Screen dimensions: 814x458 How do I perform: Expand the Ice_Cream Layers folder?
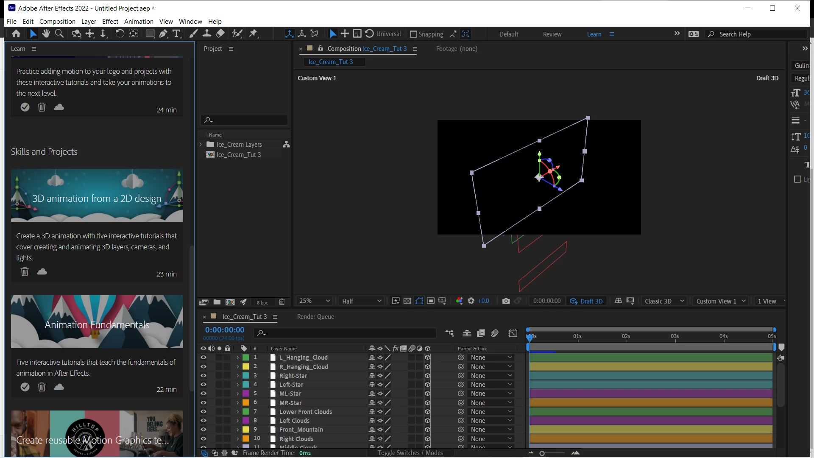201,145
